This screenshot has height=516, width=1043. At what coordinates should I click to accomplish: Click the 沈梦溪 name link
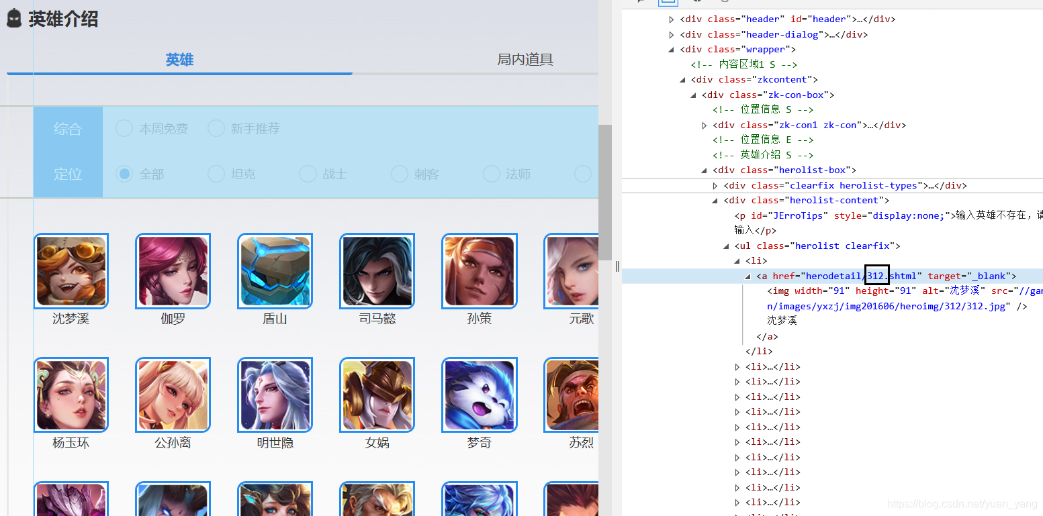(71, 319)
